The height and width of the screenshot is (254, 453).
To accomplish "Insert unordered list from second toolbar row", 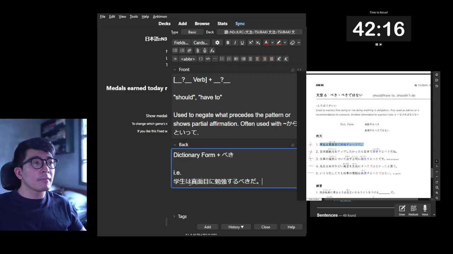I will coord(175,51).
